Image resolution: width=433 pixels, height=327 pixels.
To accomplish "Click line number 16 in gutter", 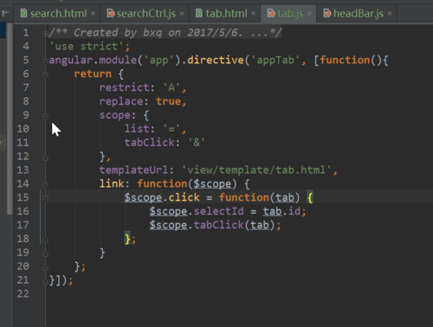I will point(23,211).
